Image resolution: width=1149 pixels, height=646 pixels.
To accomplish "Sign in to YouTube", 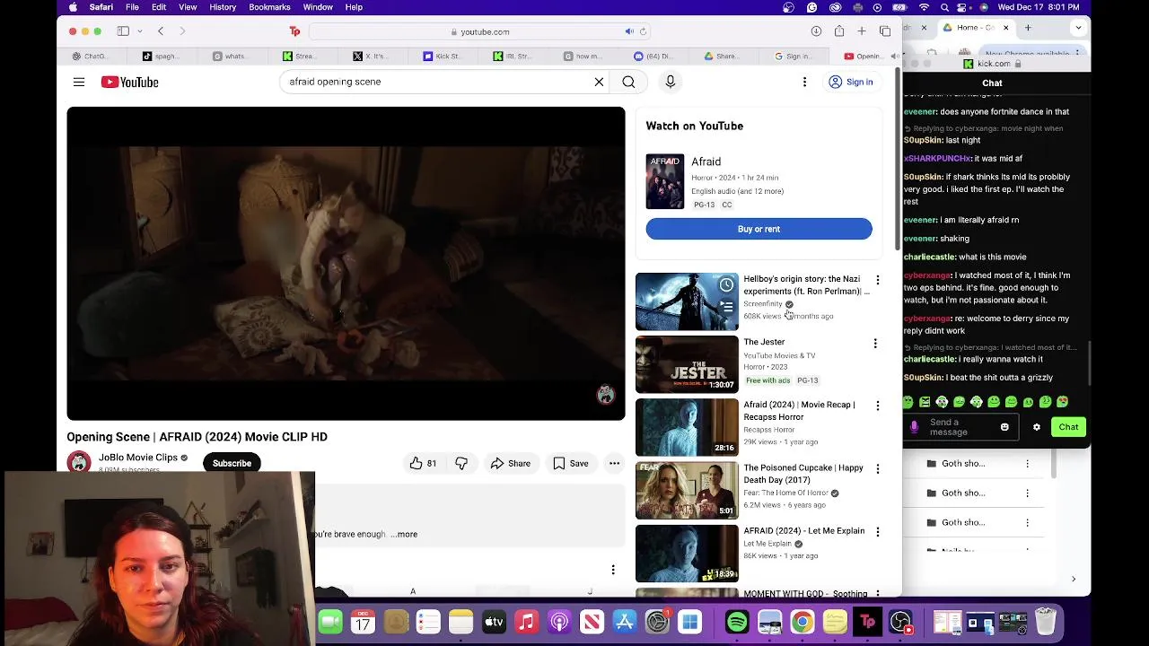I will pos(850,82).
